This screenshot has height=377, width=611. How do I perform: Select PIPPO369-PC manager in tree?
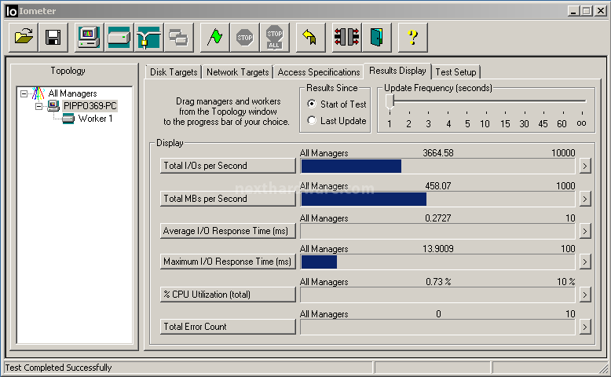click(90, 106)
